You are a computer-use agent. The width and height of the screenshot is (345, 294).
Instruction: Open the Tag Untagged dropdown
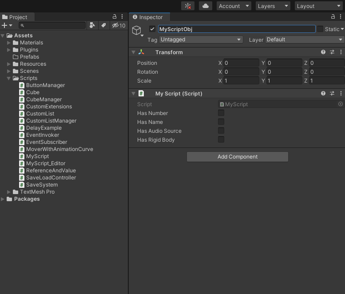click(201, 40)
